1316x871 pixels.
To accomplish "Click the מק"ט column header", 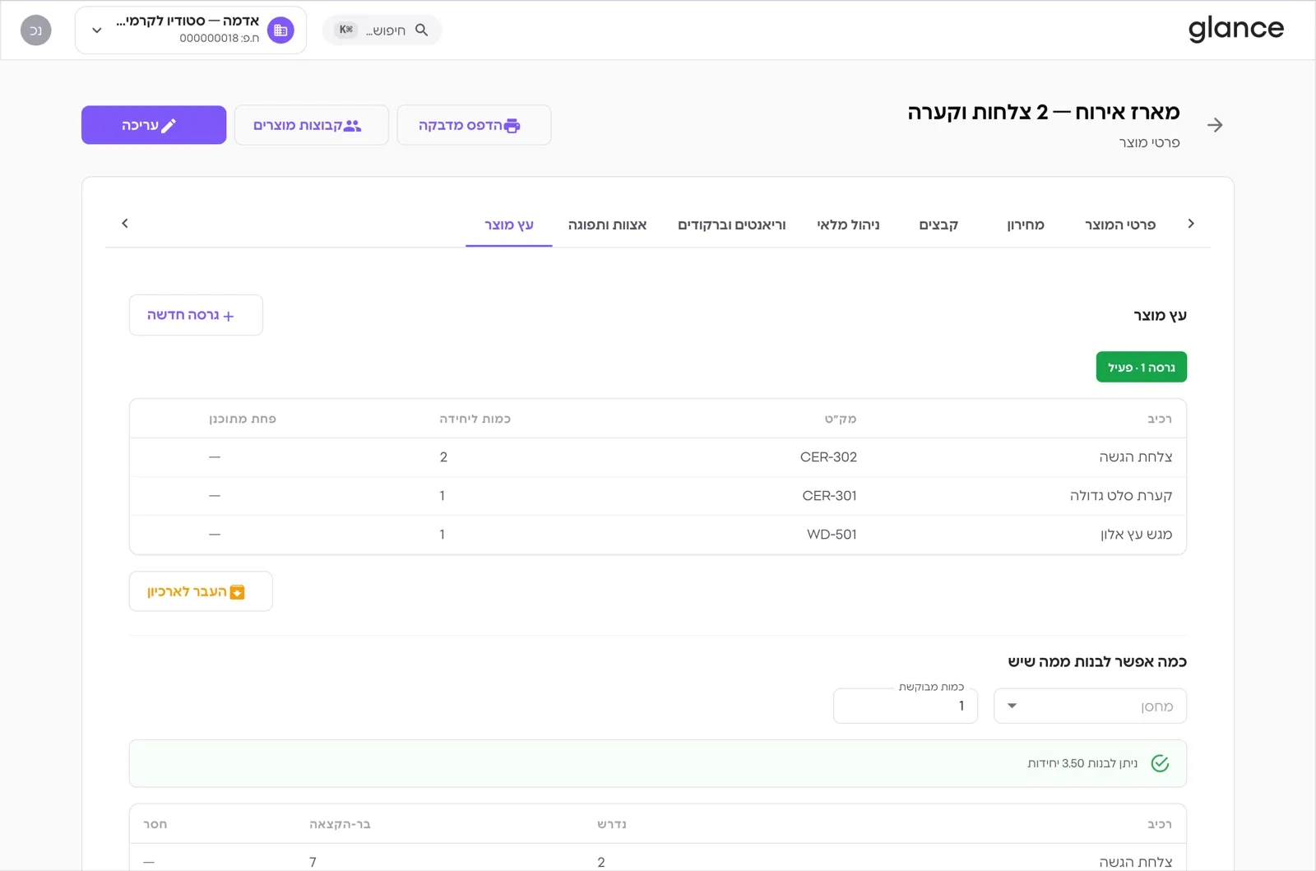I will pyautogui.click(x=841, y=419).
